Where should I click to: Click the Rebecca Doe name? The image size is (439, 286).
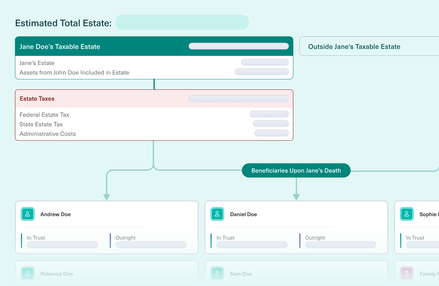(x=57, y=274)
